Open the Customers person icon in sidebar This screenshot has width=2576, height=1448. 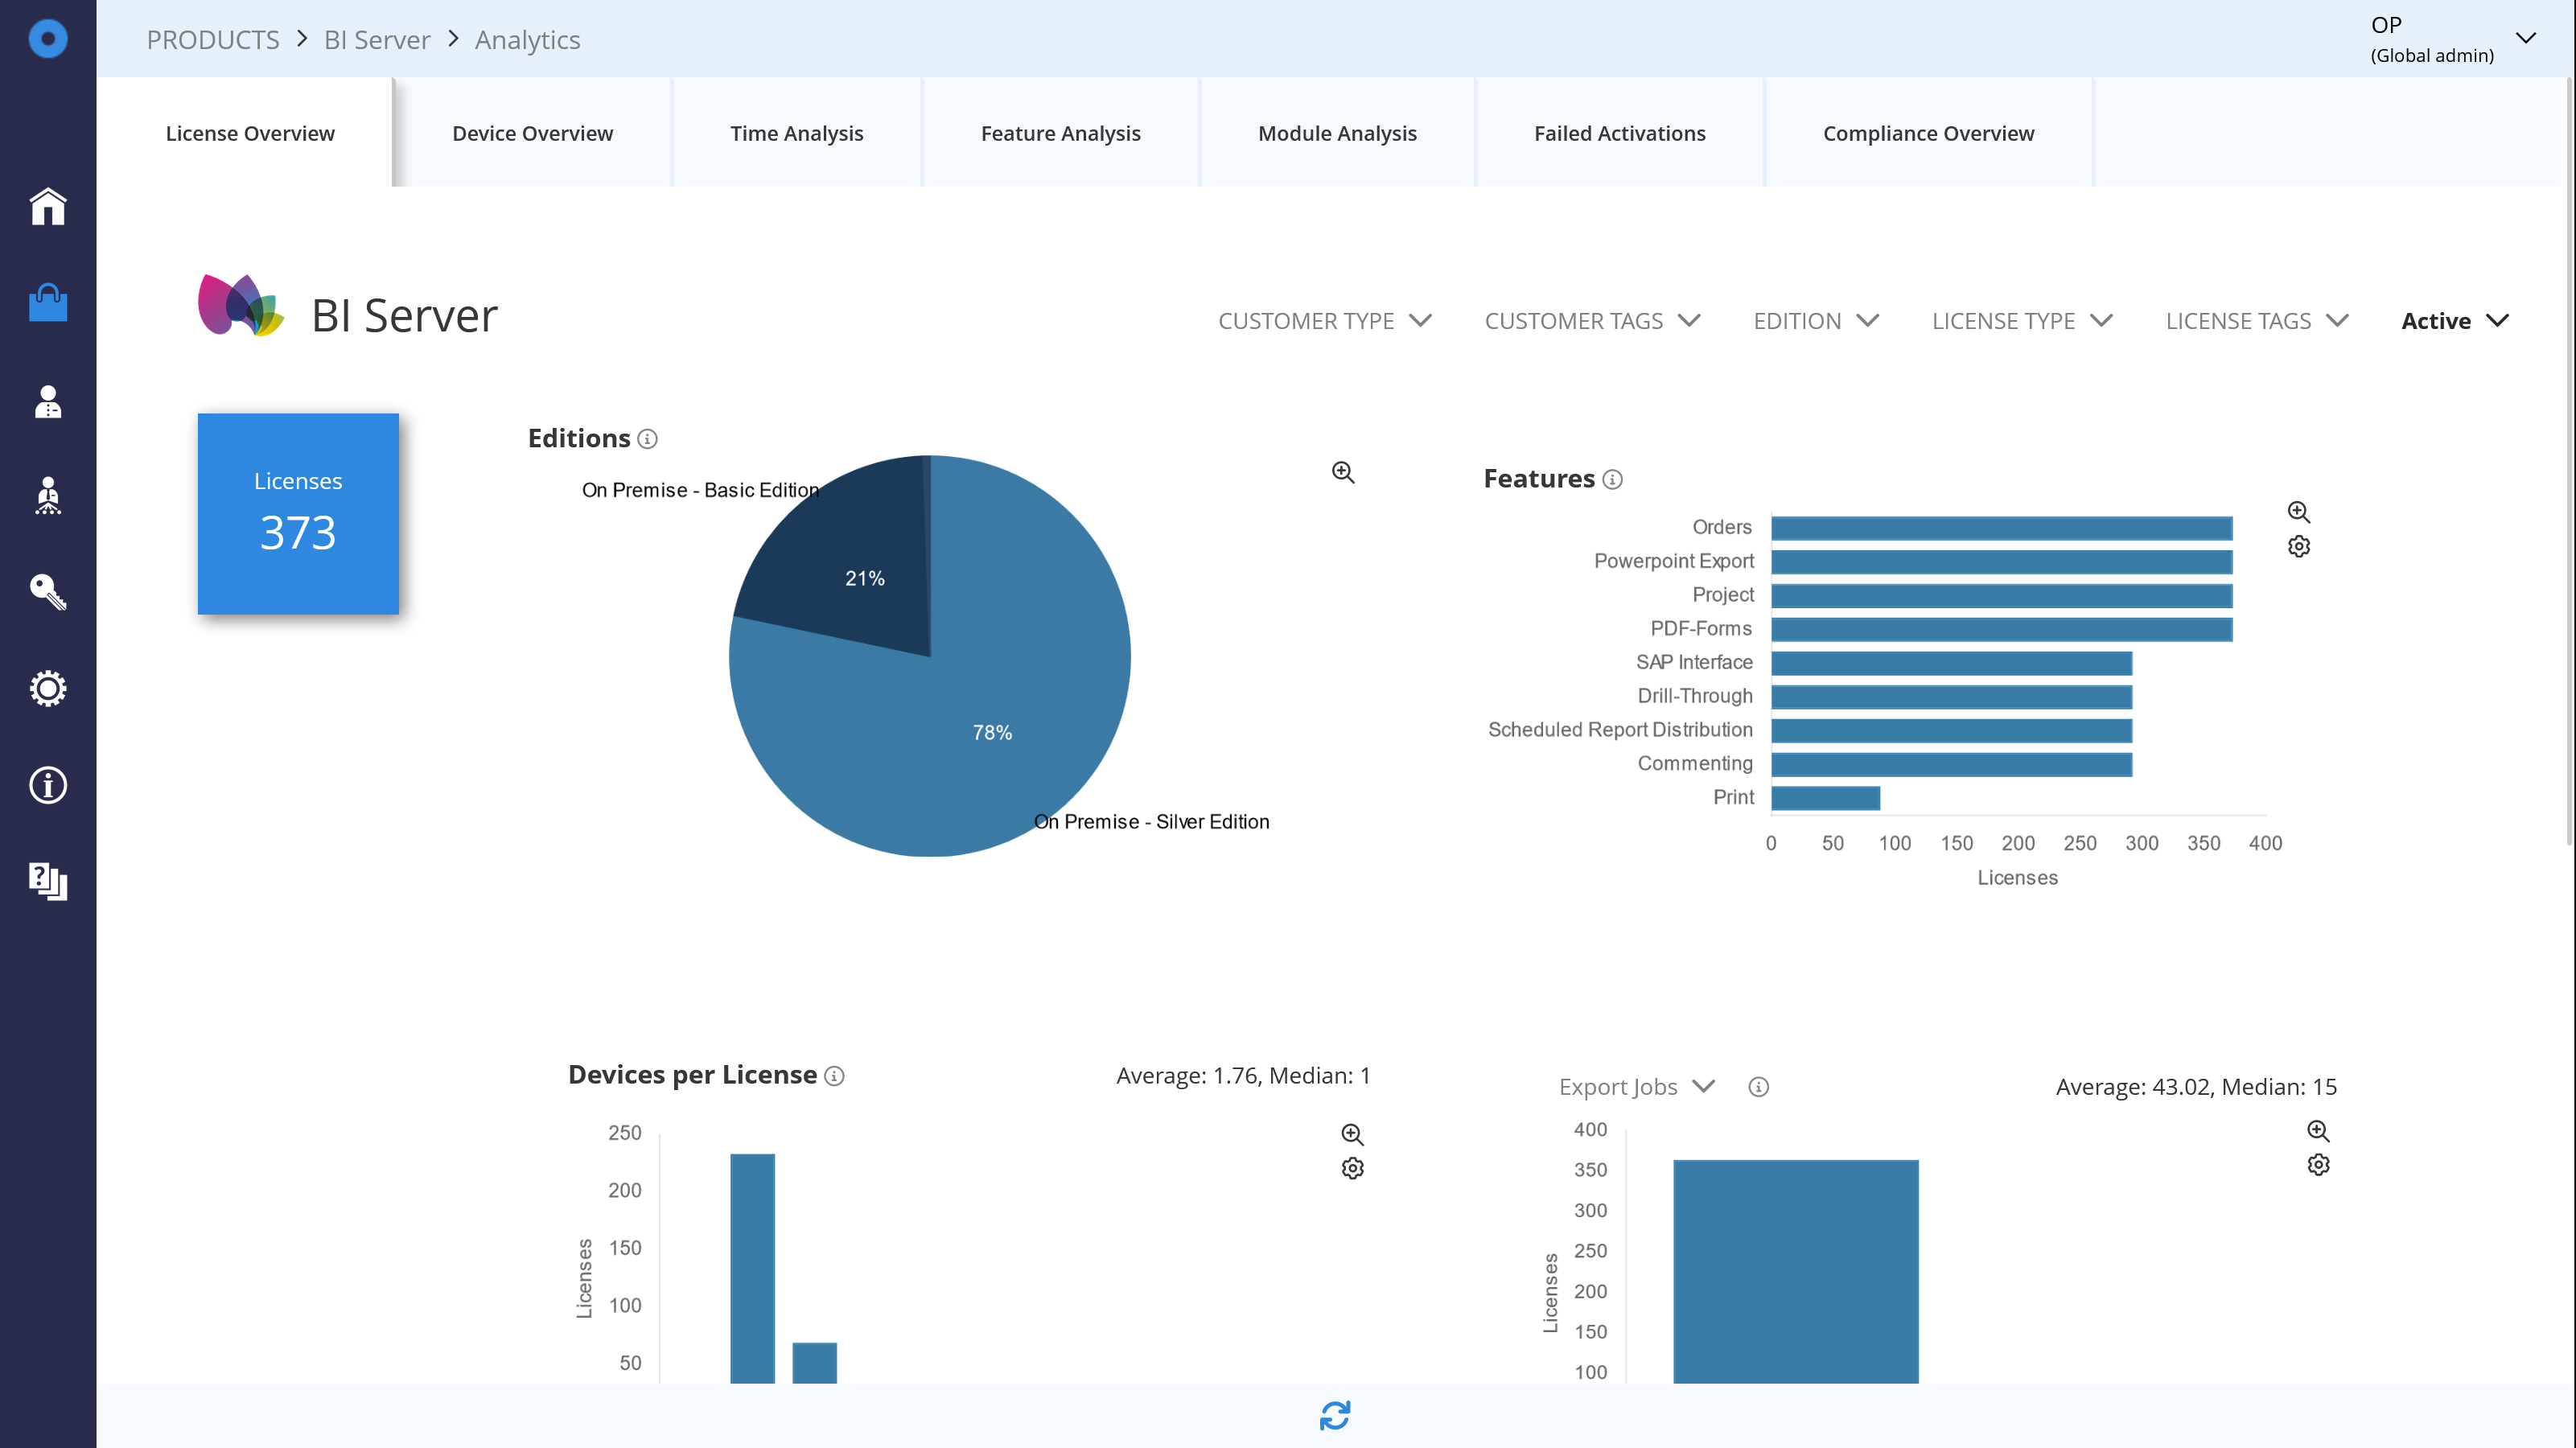coord(48,402)
